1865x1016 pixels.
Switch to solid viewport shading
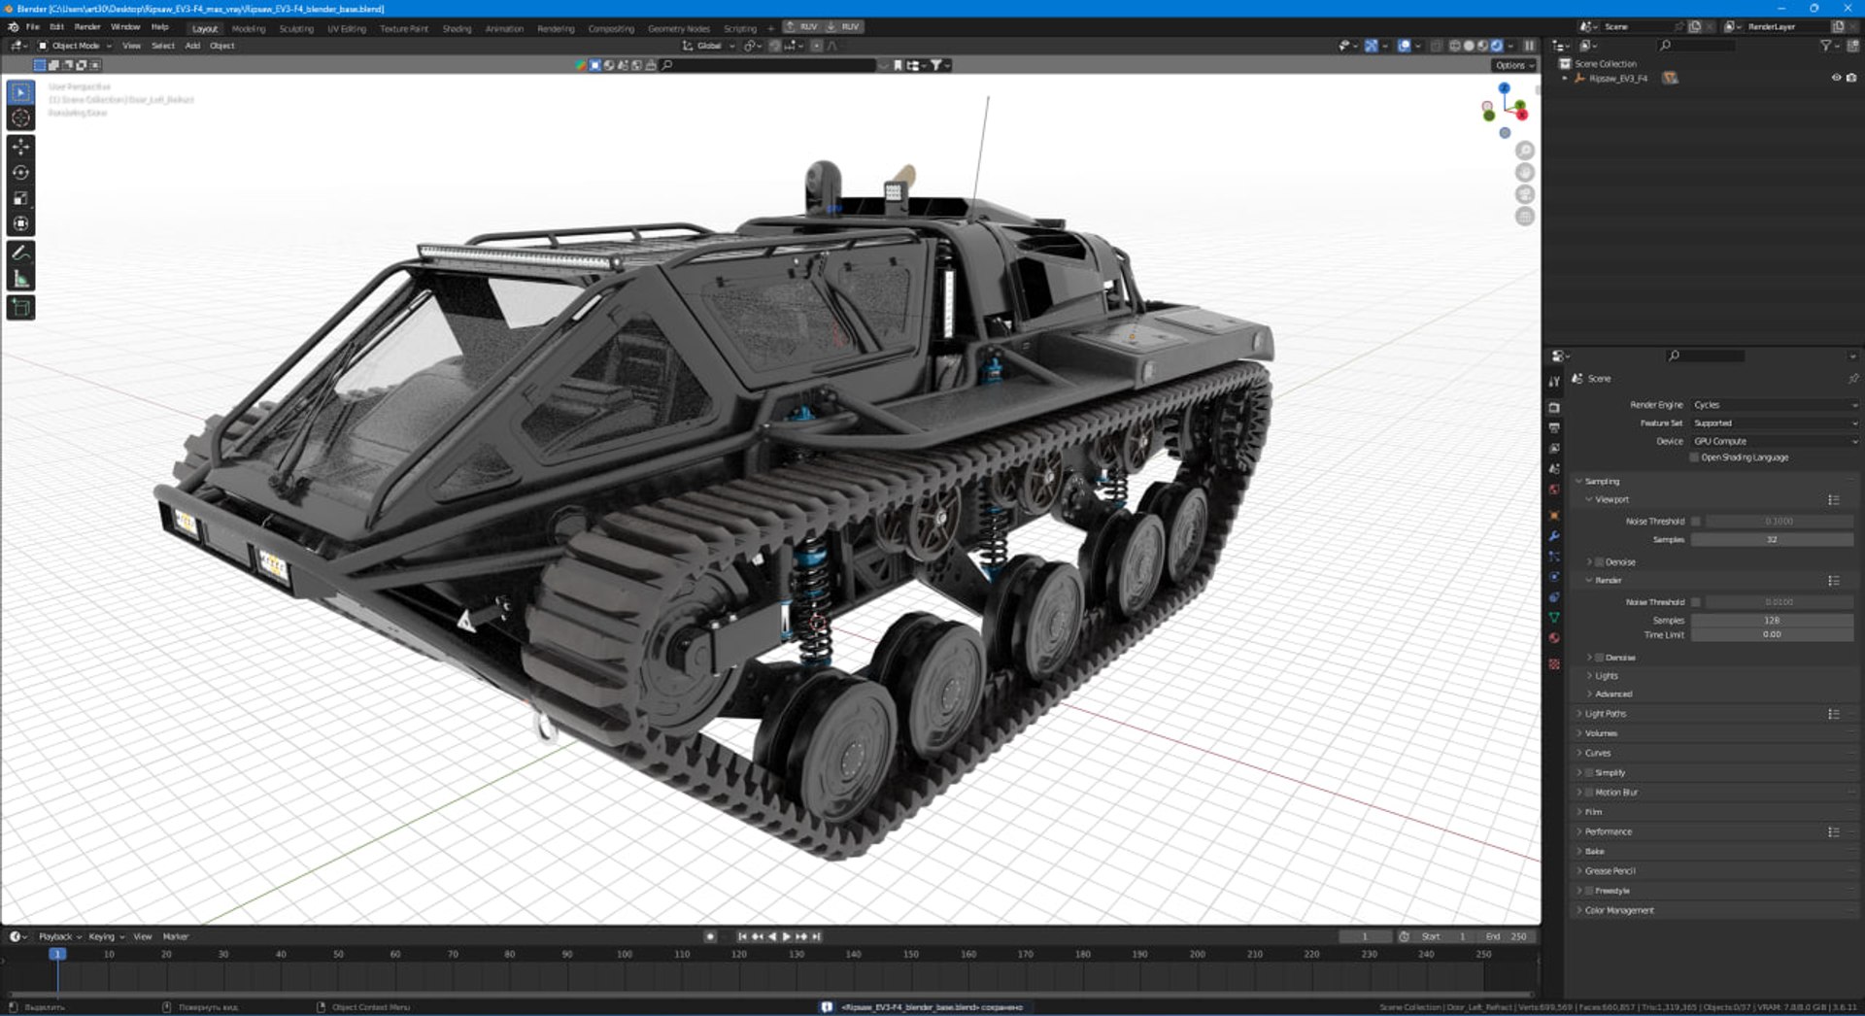click(x=1469, y=46)
